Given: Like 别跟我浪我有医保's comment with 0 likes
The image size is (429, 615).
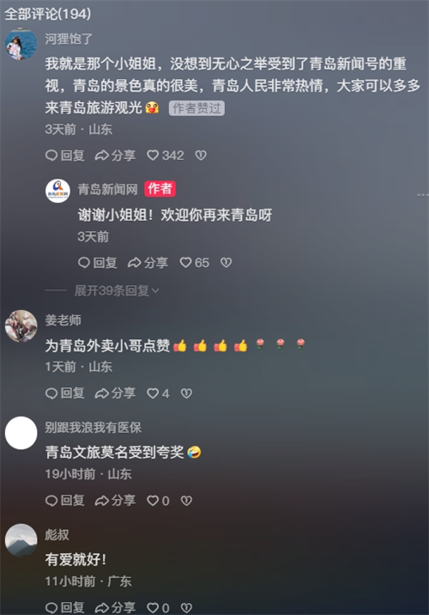Looking at the screenshot, I should [158, 501].
